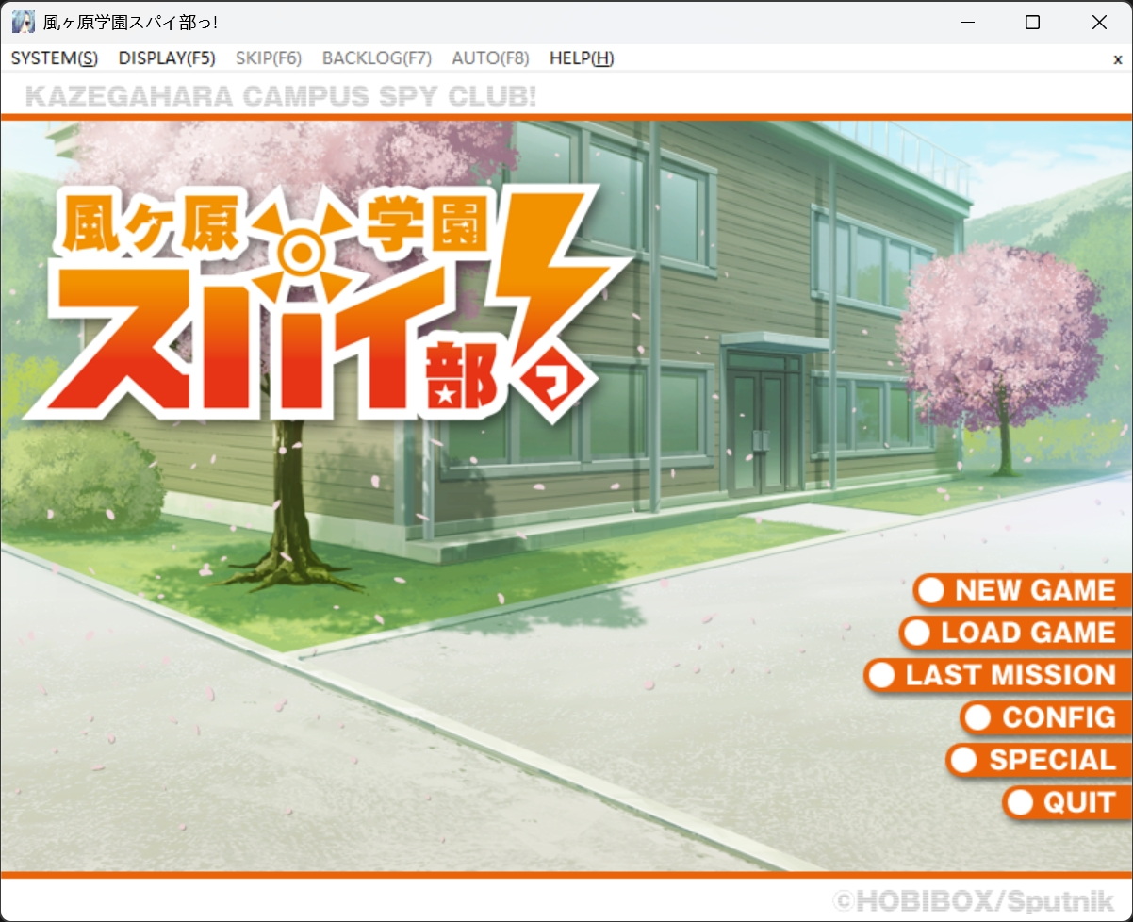This screenshot has height=922, width=1133.
Task: Open the CONFIG settings
Action: click(1046, 718)
